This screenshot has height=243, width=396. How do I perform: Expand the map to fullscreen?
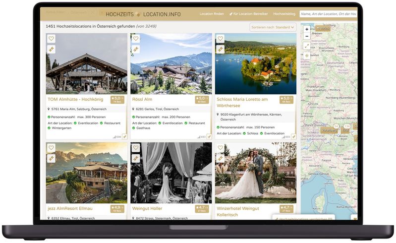click(307, 46)
